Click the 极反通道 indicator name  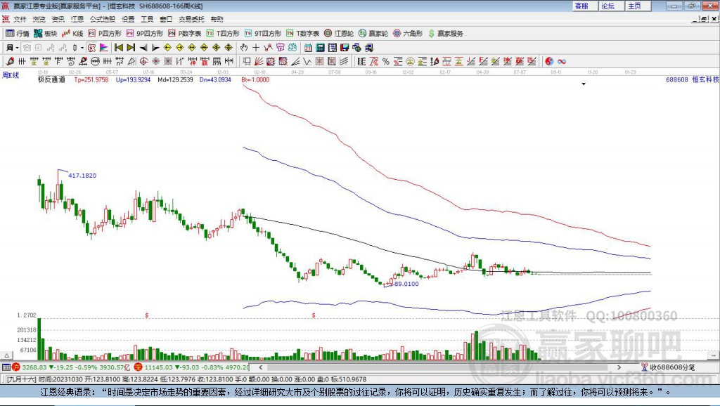click(51, 80)
